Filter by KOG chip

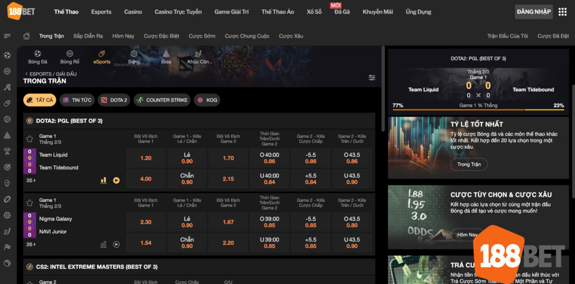(x=207, y=100)
